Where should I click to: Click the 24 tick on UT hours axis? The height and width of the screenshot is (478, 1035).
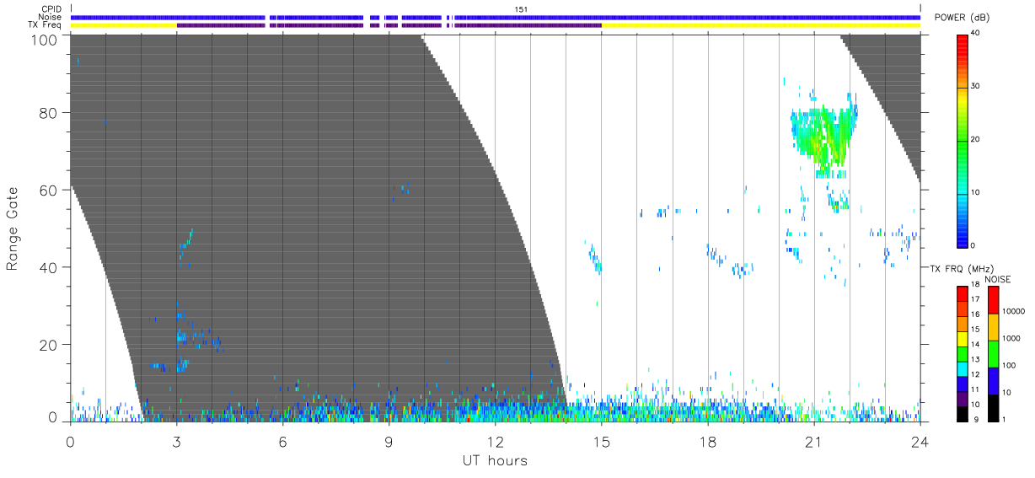coord(920,441)
